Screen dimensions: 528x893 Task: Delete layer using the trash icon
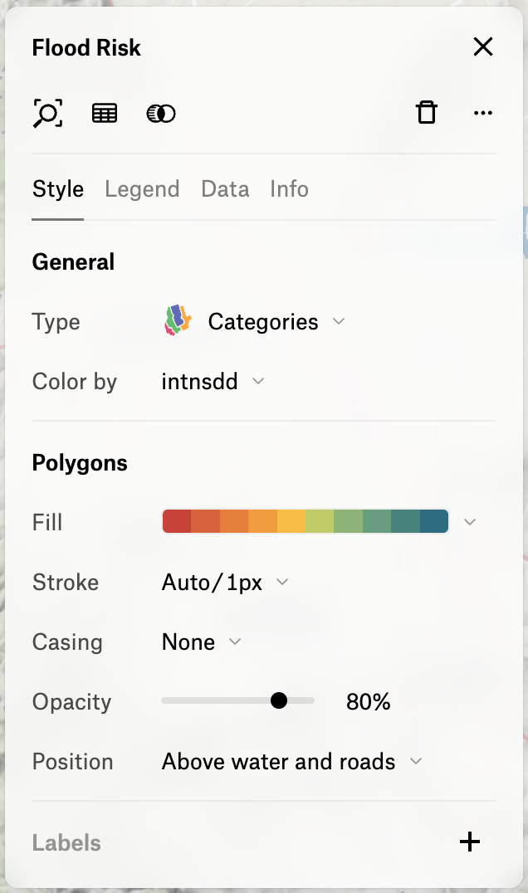[427, 112]
